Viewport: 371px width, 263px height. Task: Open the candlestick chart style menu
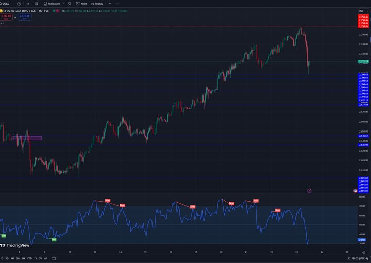coord(37,3)
